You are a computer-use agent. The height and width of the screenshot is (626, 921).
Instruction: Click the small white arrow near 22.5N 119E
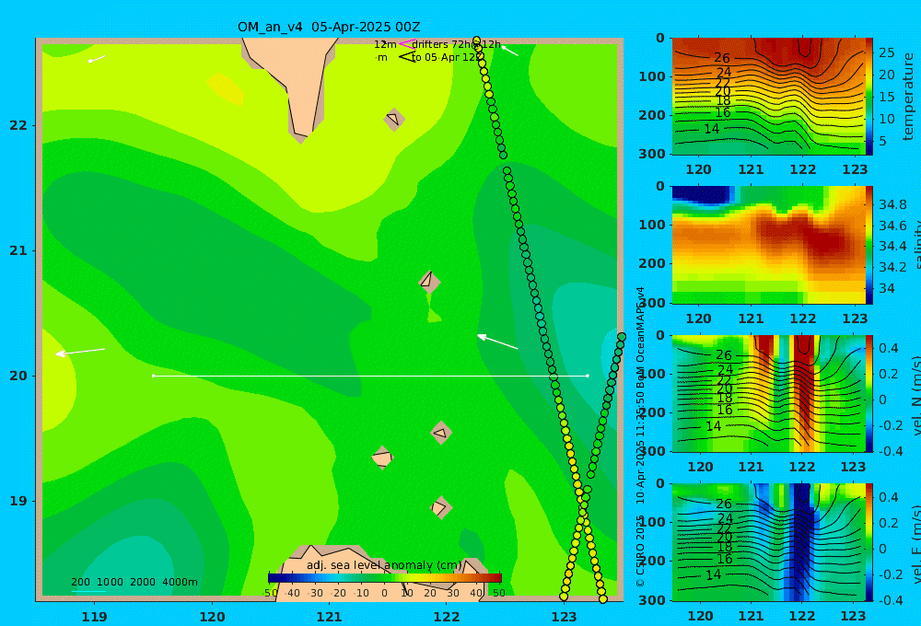97,59
